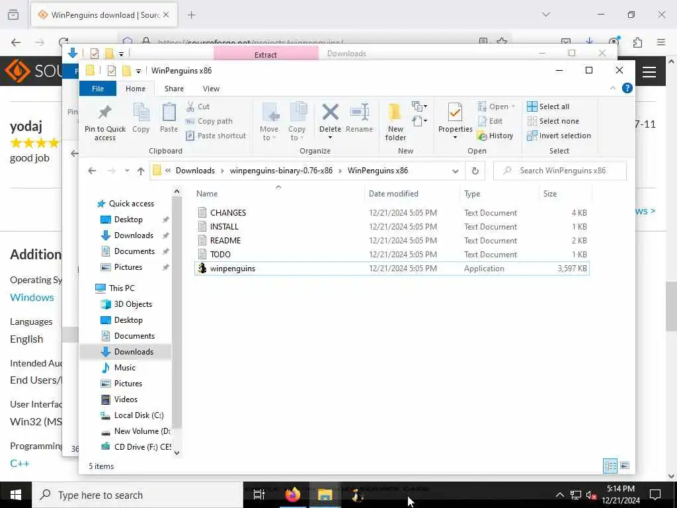This screenshot has width=677, height=508.
Task: Open Explorer Help question mark icon
Action: tap(627, 88)
